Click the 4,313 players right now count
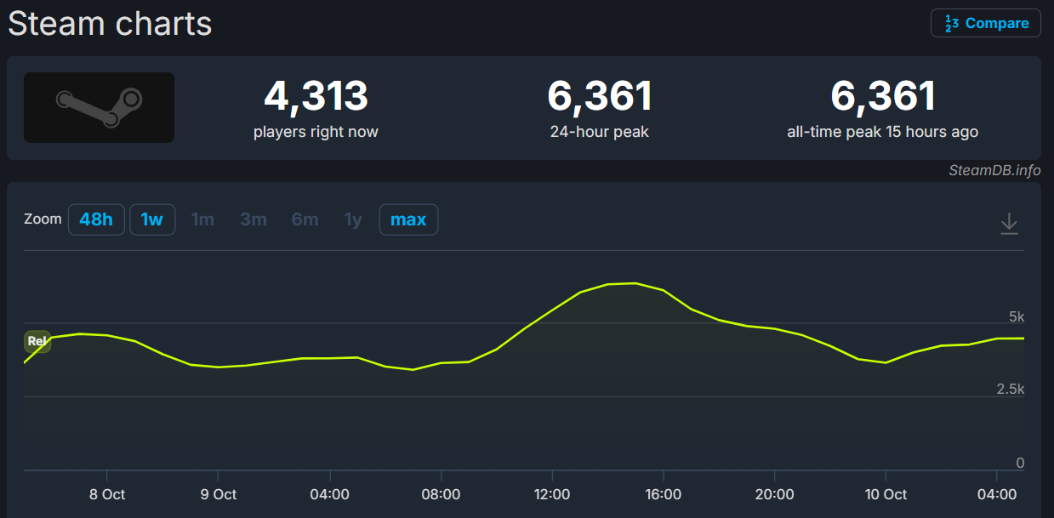The width and height of the screenshot is (1054, 518). tap(316, 96)
